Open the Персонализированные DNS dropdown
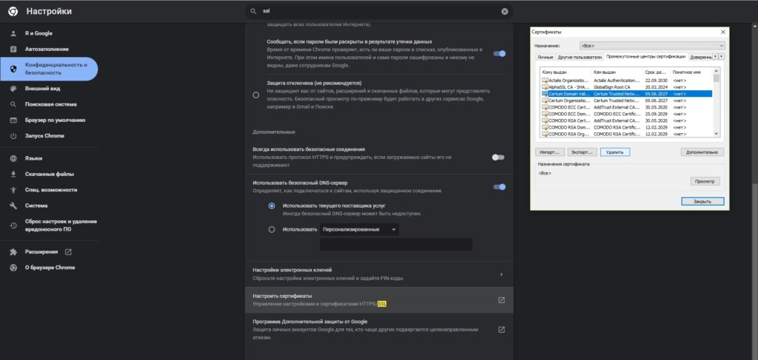This screenshot has width=758, height=360. click(360, 230)
